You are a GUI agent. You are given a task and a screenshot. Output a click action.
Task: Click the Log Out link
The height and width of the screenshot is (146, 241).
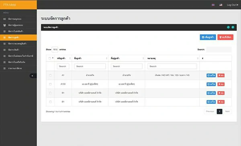233,5
